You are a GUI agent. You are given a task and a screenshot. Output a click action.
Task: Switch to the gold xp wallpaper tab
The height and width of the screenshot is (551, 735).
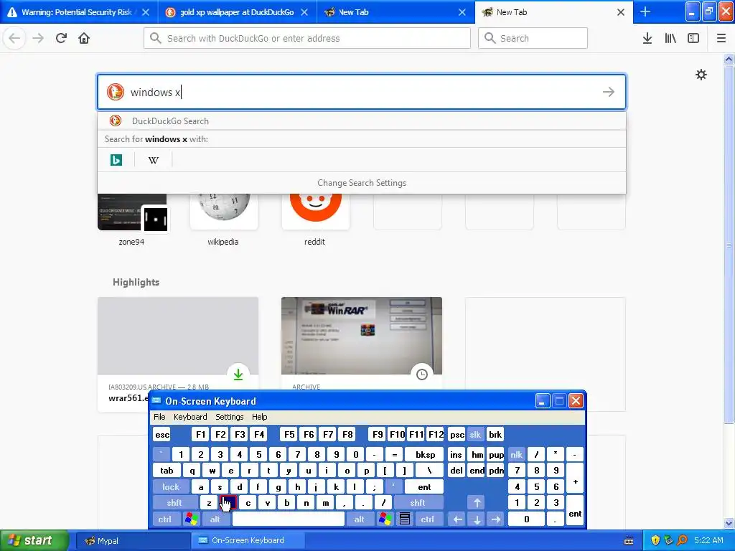point(237,12)
